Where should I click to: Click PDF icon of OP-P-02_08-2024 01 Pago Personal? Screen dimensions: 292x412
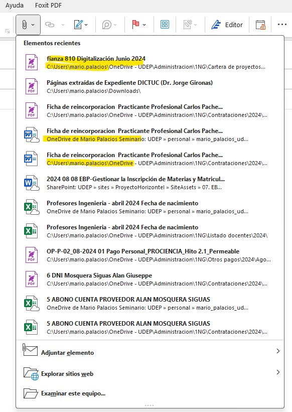31,255
